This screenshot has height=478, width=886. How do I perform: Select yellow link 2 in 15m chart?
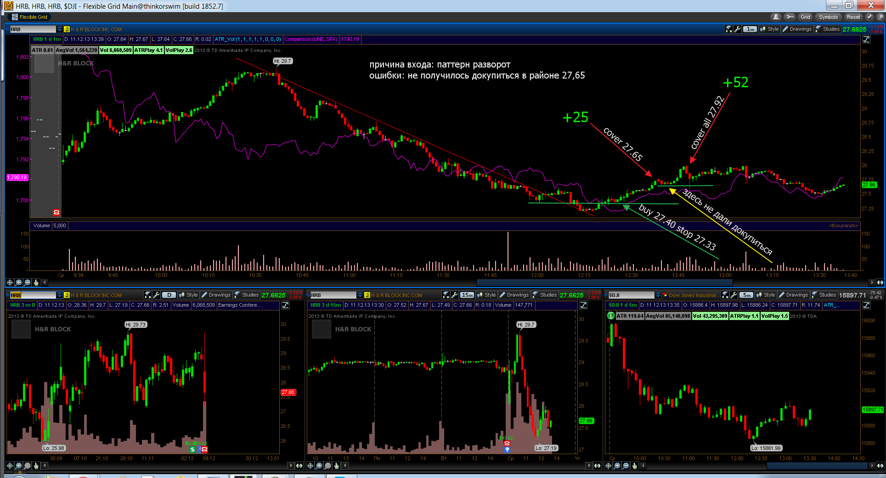tap(367, 295)
